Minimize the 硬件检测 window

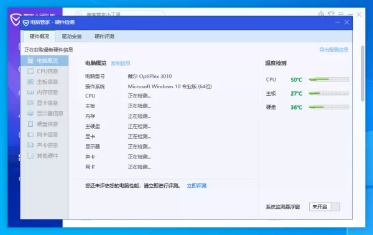point(338,22)
